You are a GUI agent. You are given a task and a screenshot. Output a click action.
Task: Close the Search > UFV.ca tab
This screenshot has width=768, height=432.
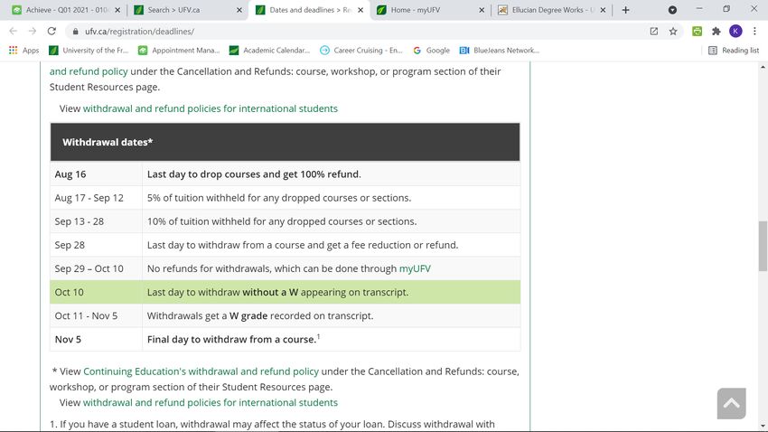coord(239,10)
